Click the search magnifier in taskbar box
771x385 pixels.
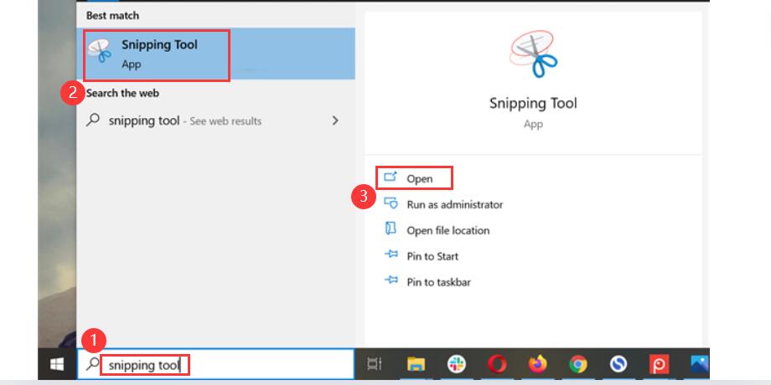pos(92,364)
